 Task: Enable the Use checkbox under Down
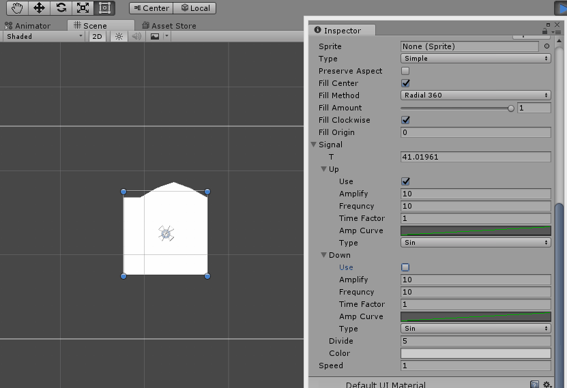point(405,267)
